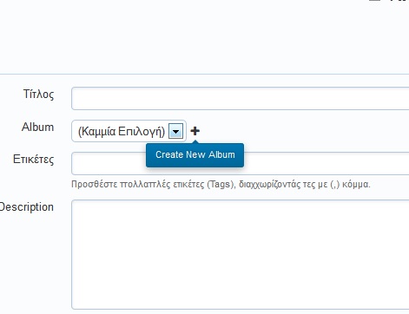Click the Album field label
This screenshot has width=409, height=314.
[x=38, y=127]
